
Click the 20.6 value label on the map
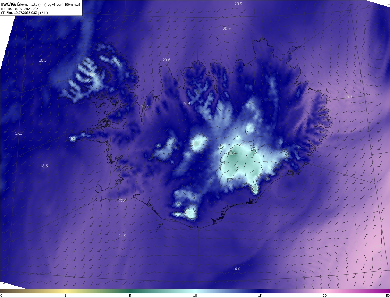(x=166, y=60)
